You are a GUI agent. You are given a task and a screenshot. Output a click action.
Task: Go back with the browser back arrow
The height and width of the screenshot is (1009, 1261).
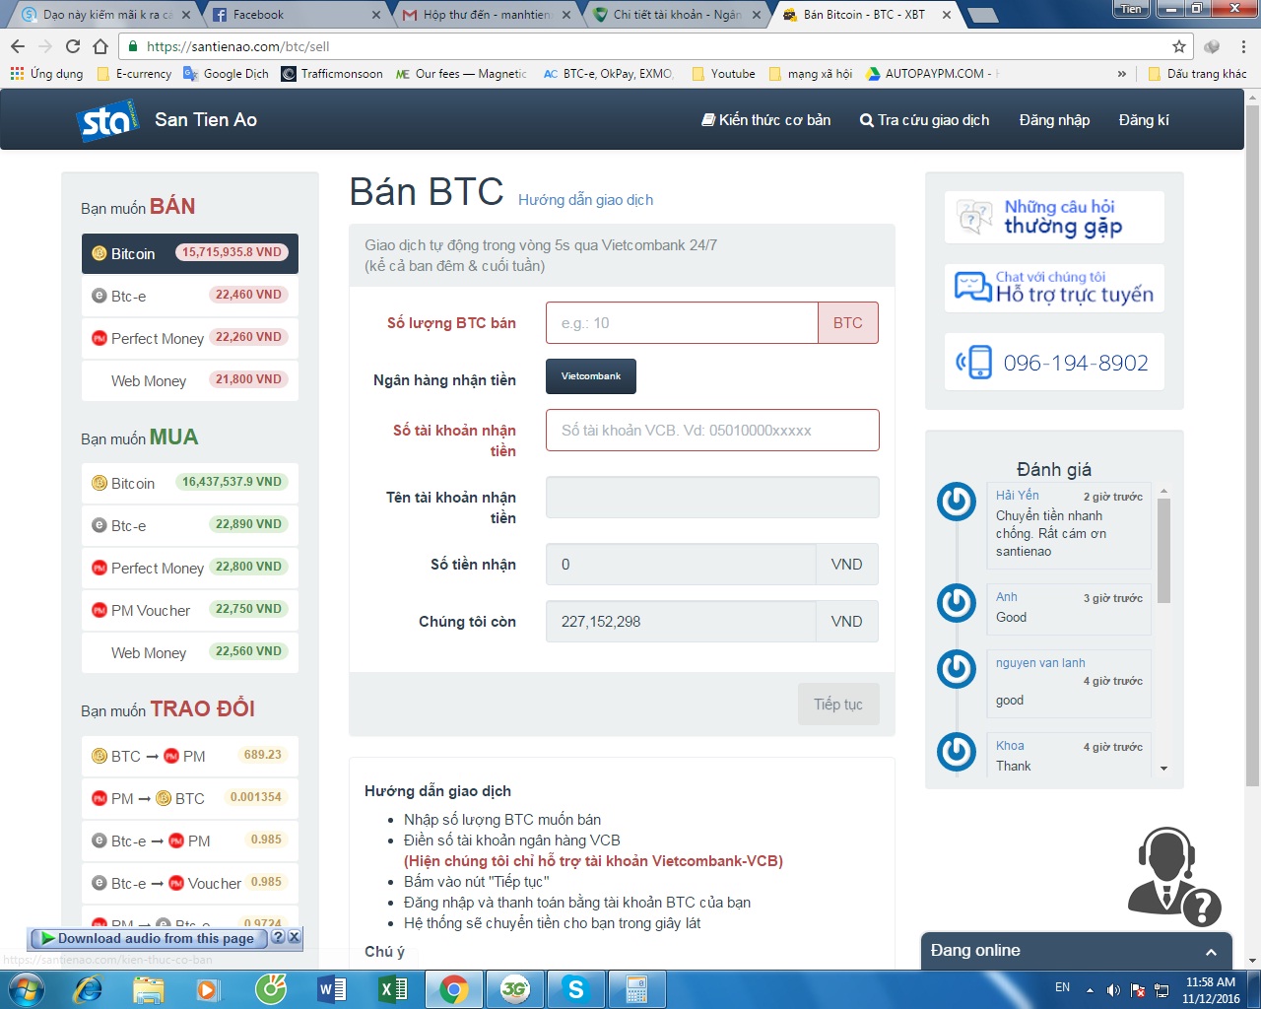pyautogui.click(x=18, y=46)
